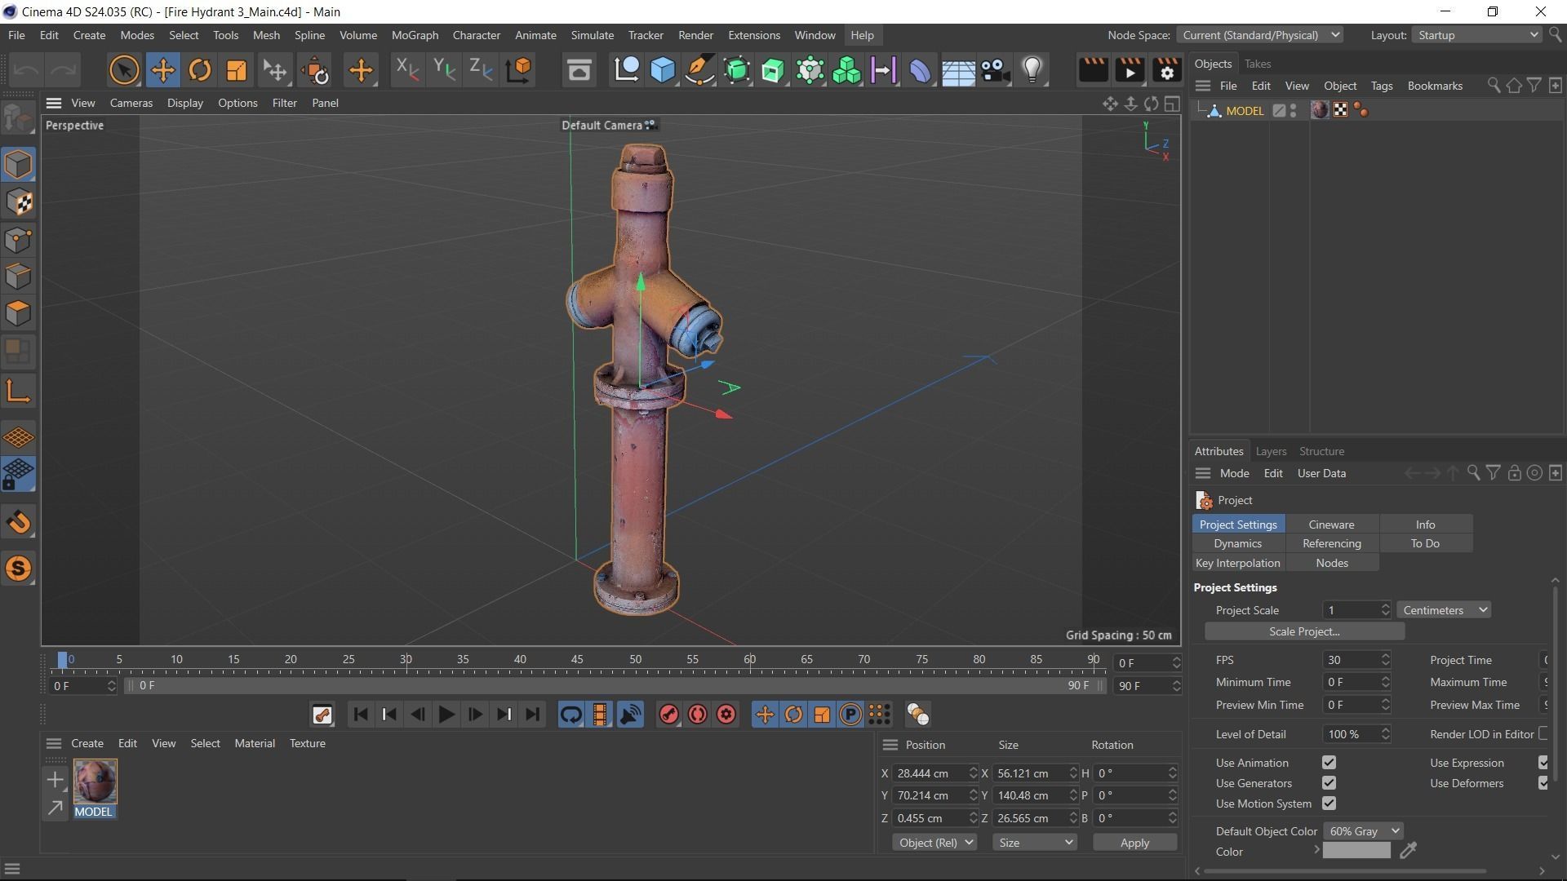
Task: Switch to Edges mode
Action: click(x=18, y=277)
